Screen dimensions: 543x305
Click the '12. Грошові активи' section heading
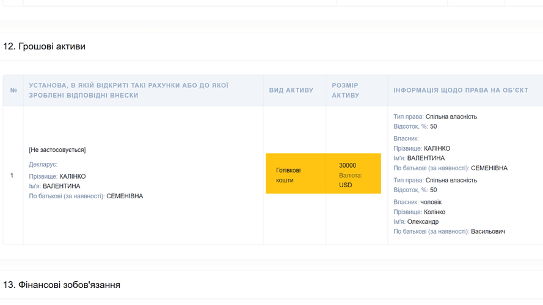pyautogui.click(x=44, y=46)
